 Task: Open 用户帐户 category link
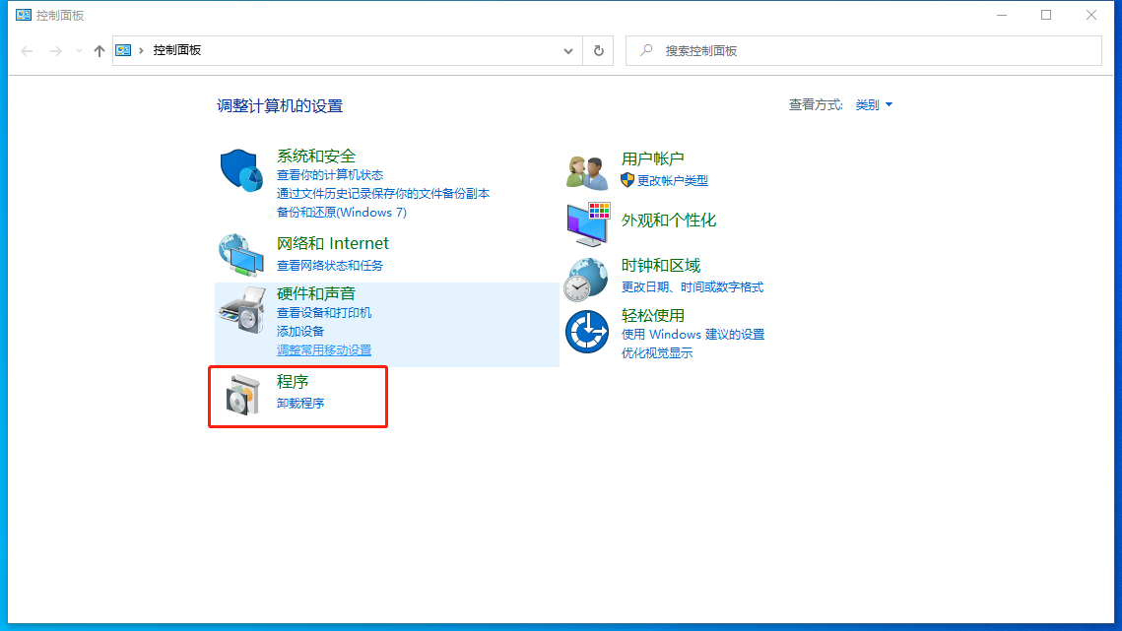[652, 158]
